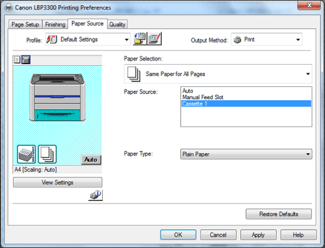Screen dimensions: 325x248
Task: Select the Paper Source tab
Action: pyautogui.click(x=87, y=24)
